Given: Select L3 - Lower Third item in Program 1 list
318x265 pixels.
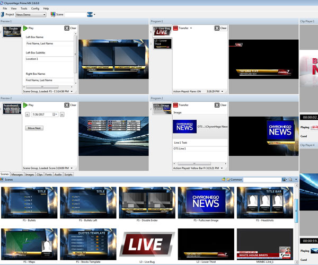Looking at the screenshot, I should click(x=163, y=43).
